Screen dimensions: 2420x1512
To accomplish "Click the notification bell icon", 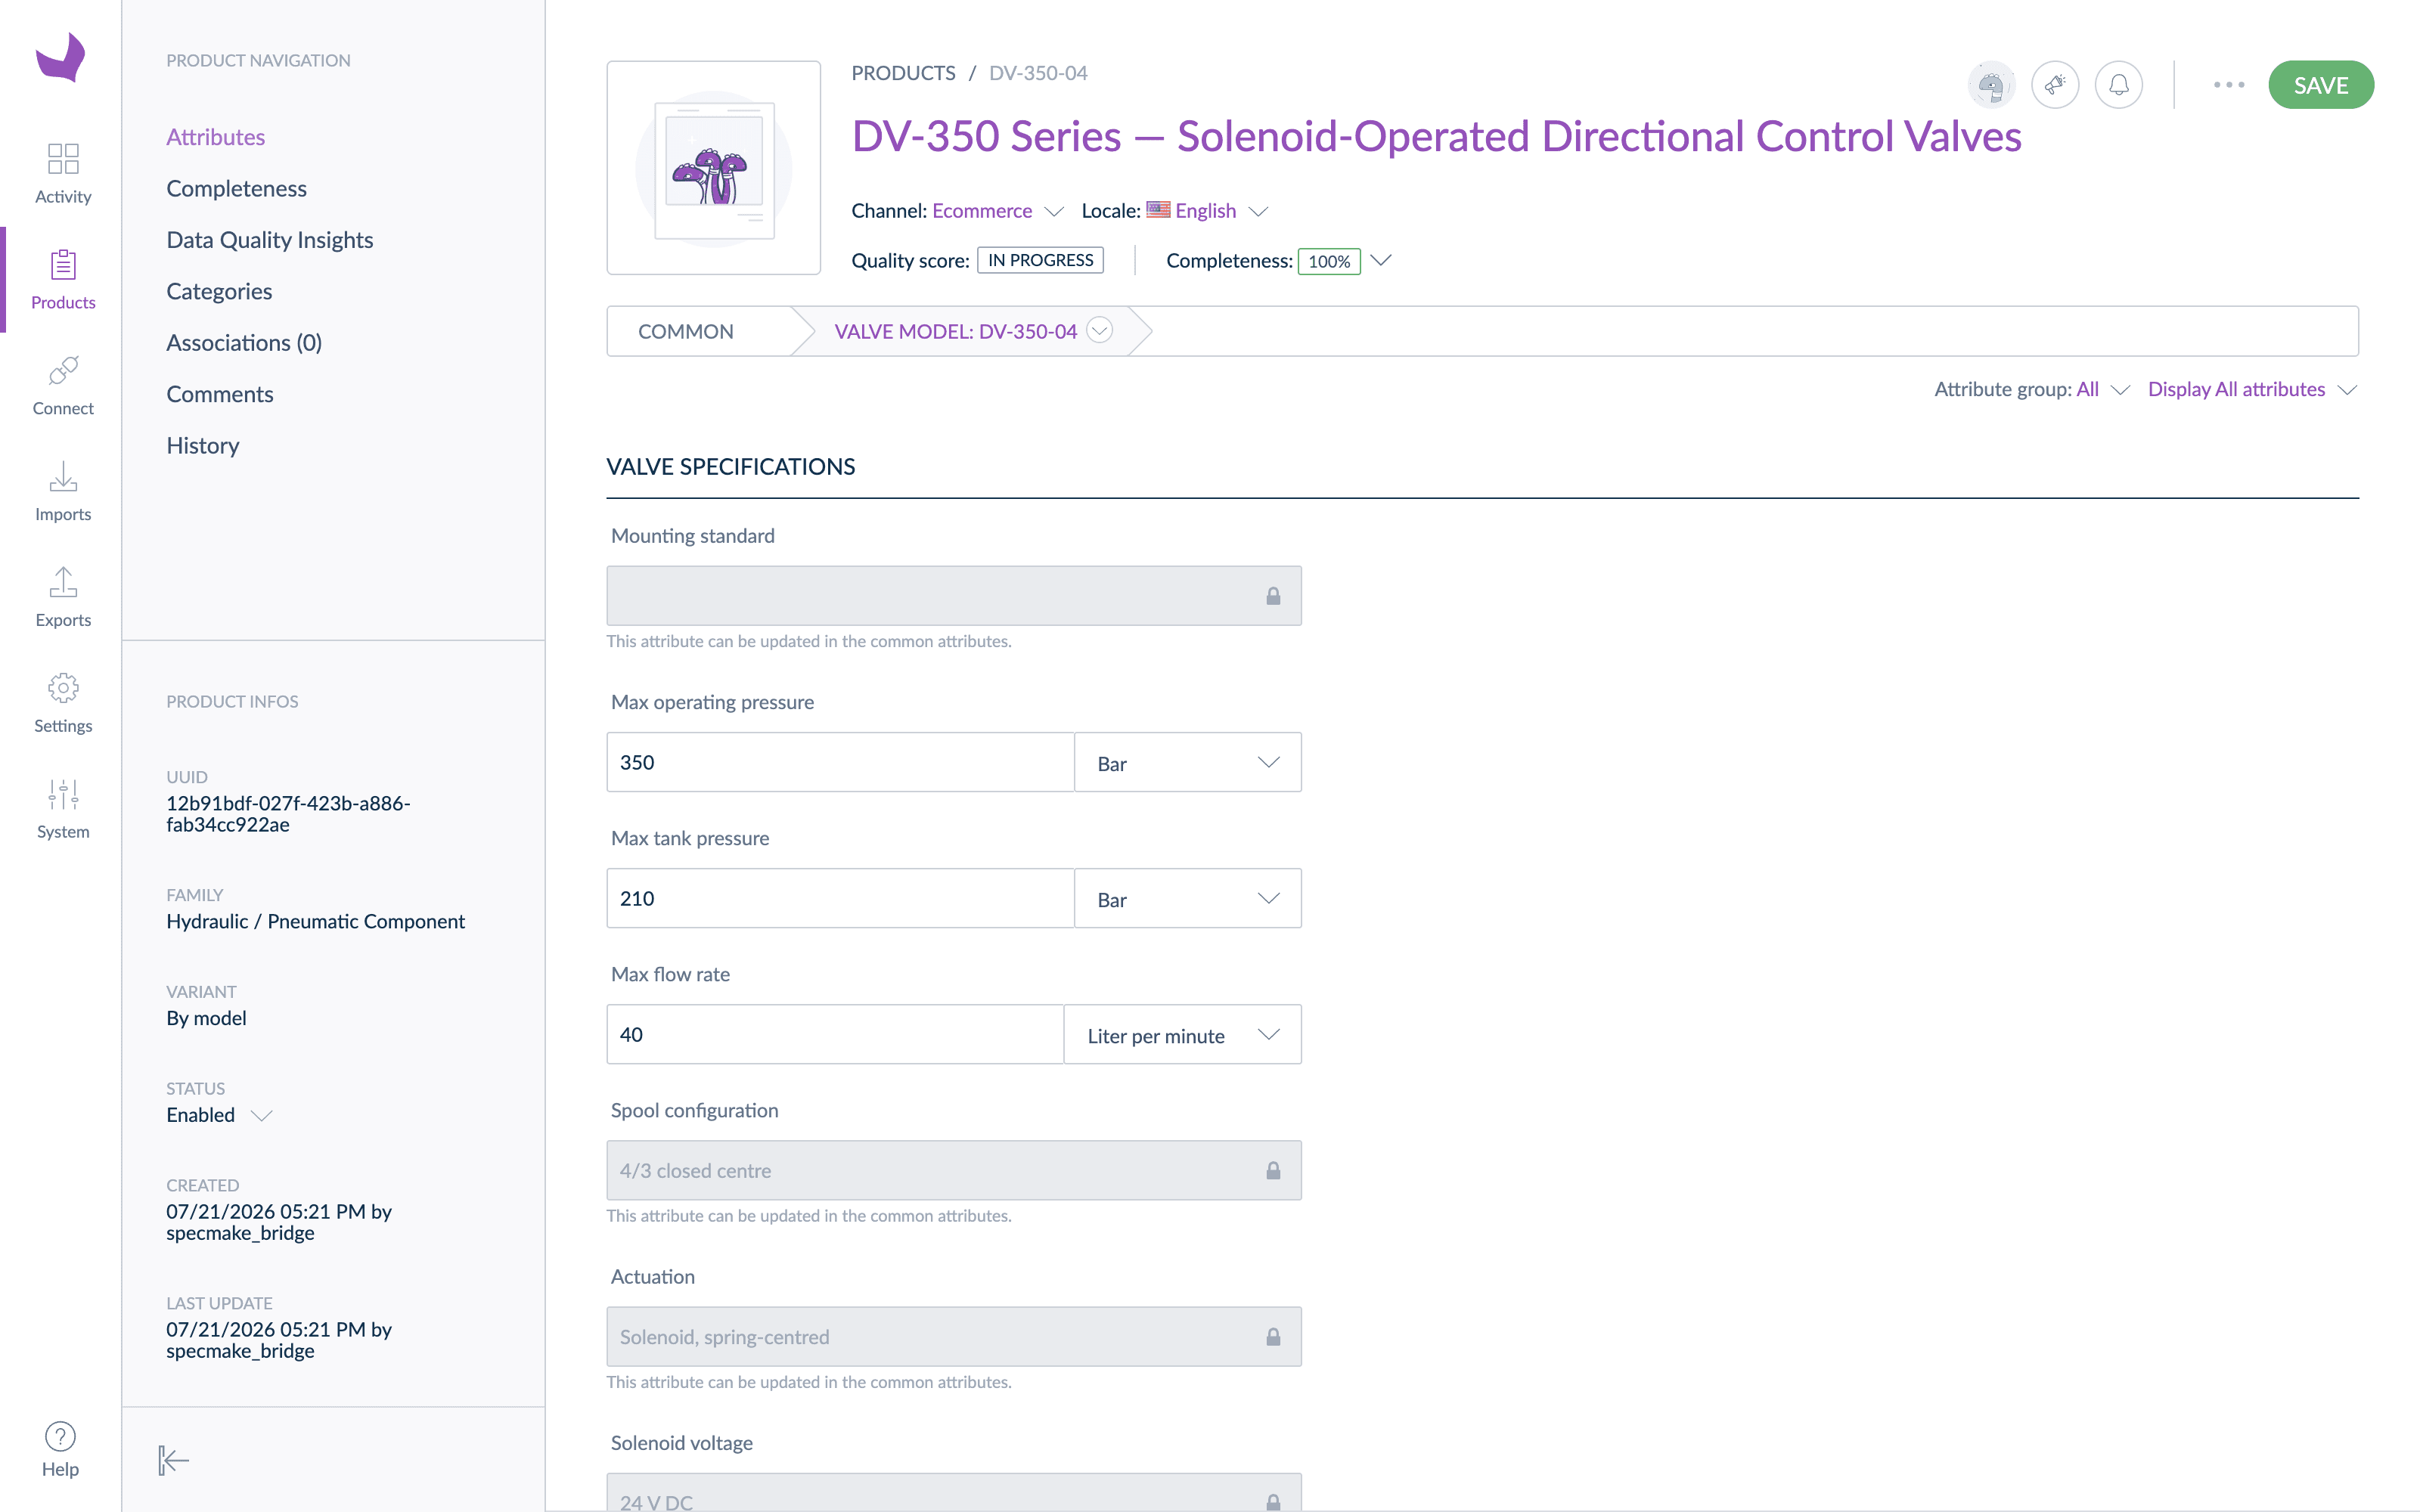I will pos(2118,85).
